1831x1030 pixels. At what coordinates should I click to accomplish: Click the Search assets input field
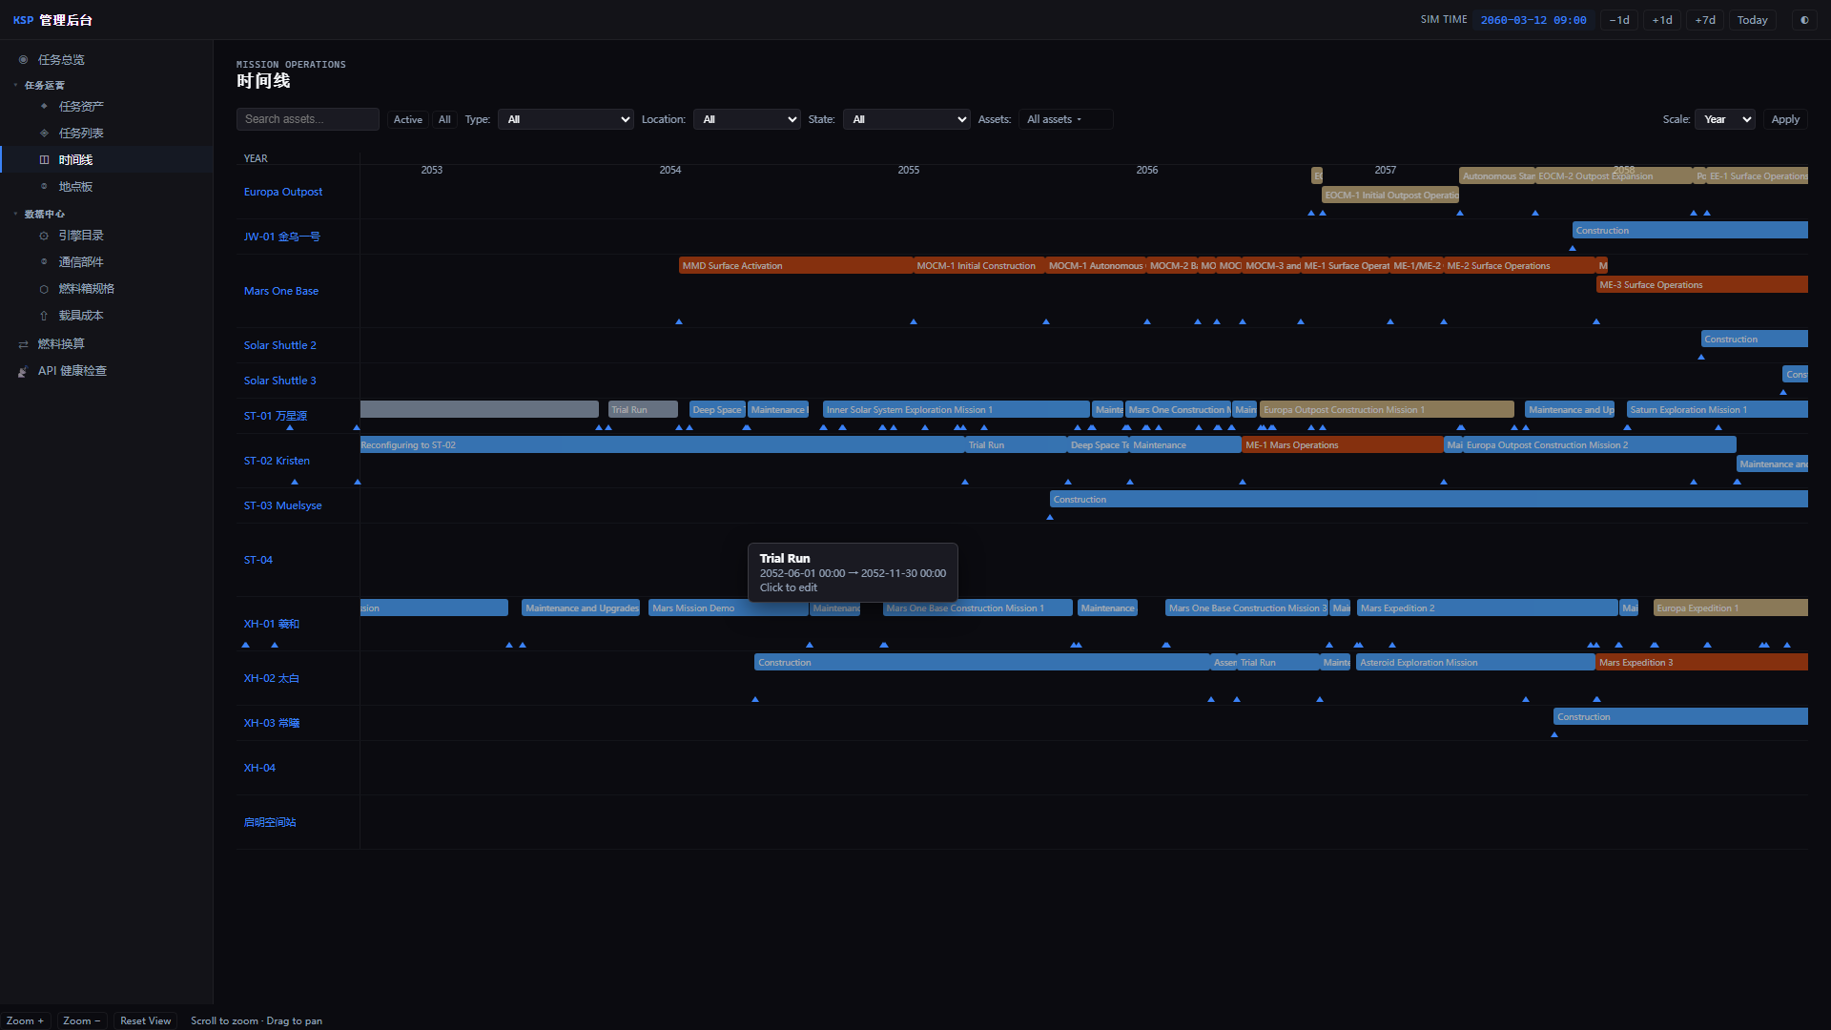point(308,119)
